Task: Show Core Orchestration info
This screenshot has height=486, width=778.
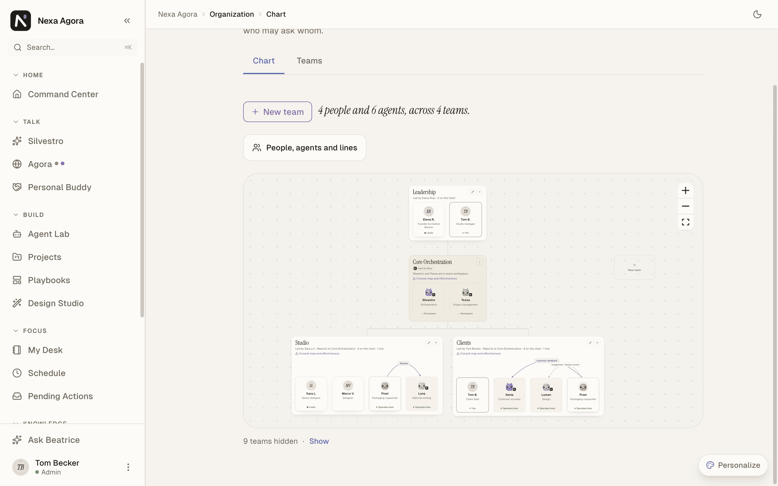Action: tap(480, 262)
